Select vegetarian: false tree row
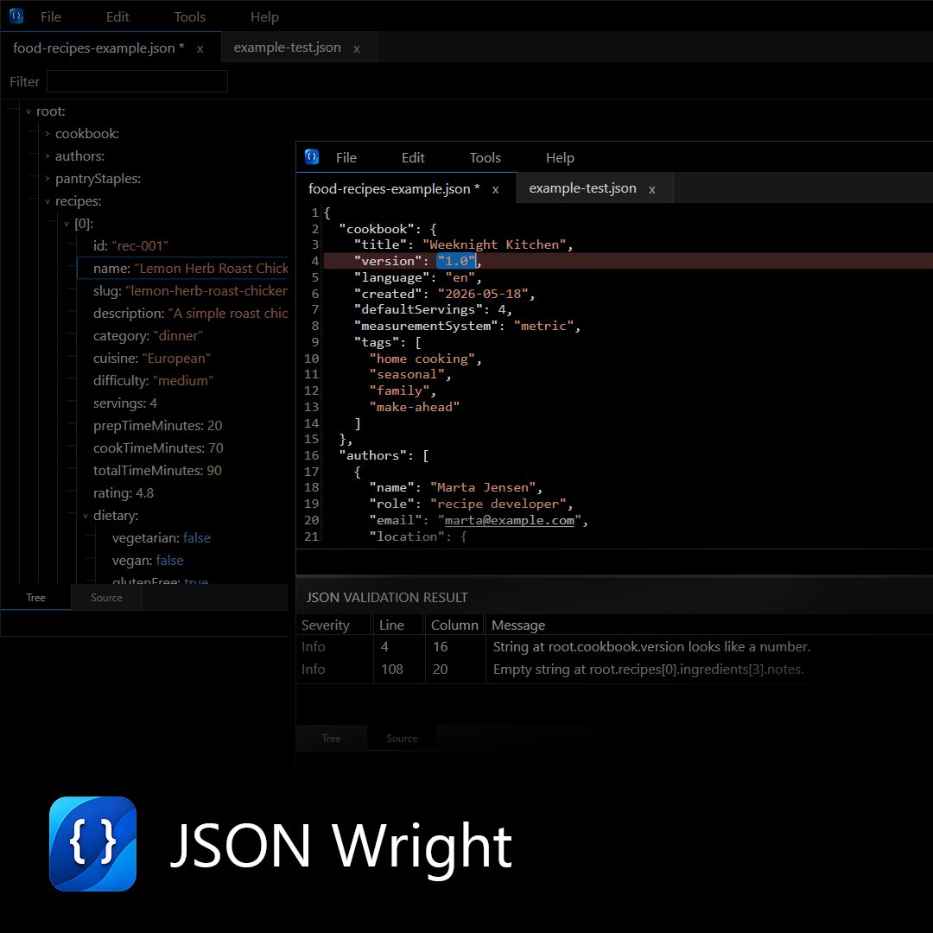933x933 pixels. [x=162, y=538]
